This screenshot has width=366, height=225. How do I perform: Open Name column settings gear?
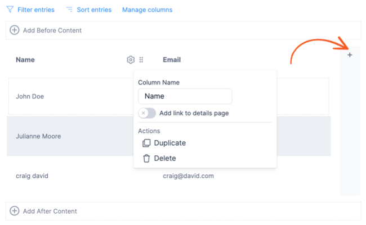131,60
